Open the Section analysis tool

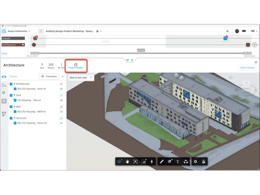pos(170,162)
